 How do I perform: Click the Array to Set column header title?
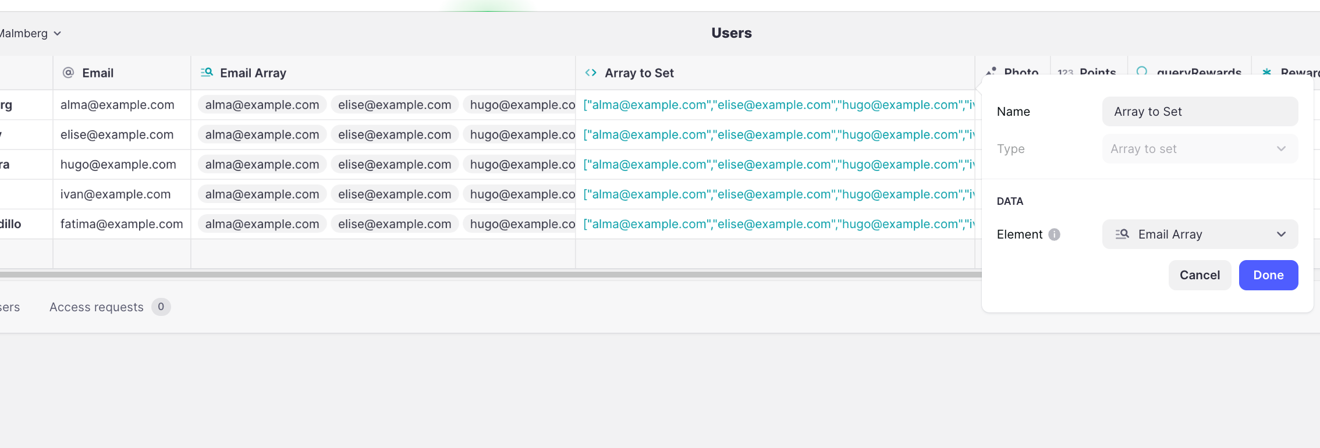639,73
